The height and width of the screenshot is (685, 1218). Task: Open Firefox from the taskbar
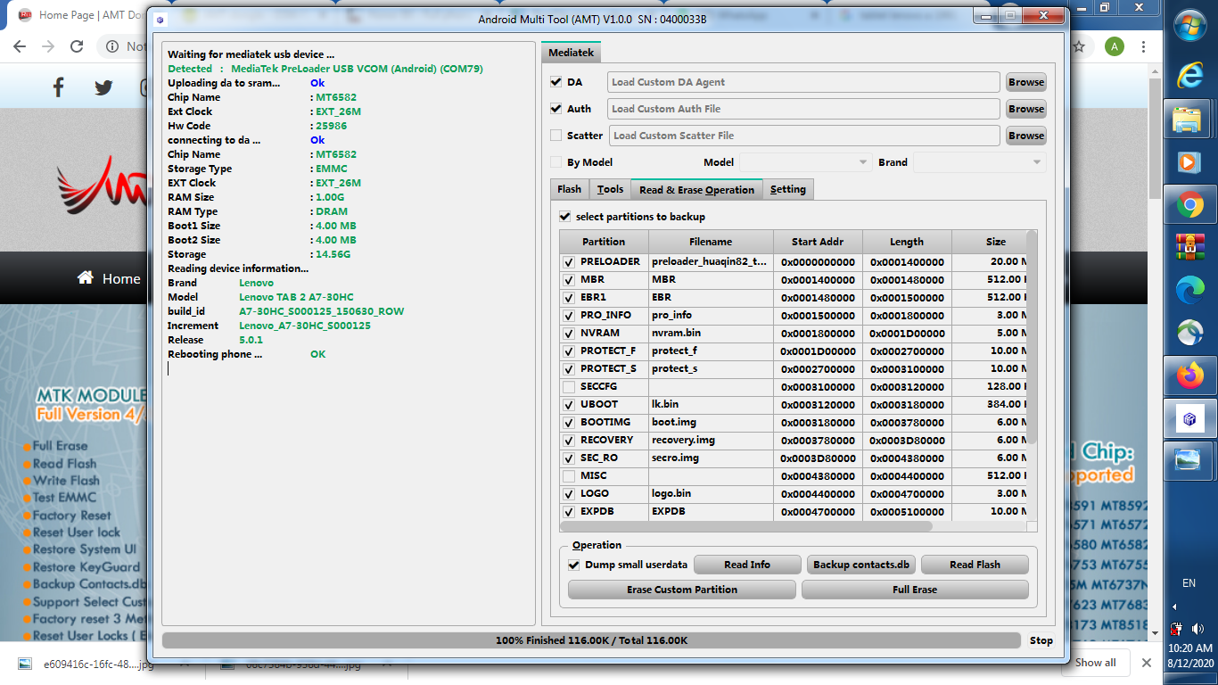(1189, 375)
